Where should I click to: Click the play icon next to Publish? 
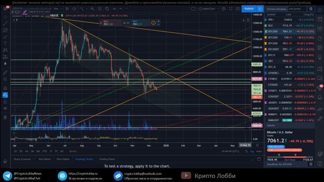tap(260, 9)
